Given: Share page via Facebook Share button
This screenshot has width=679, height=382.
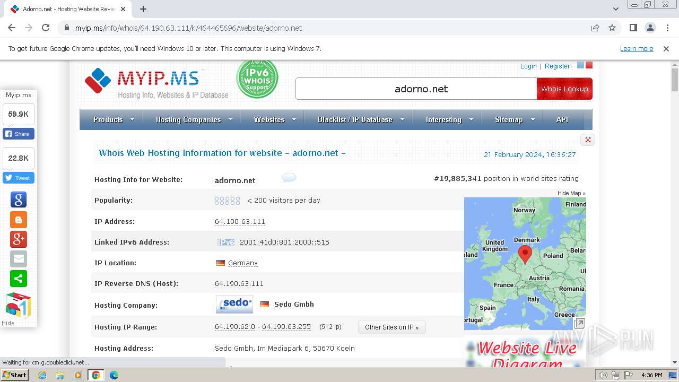Looking at the screenshot, I should 19,134.
